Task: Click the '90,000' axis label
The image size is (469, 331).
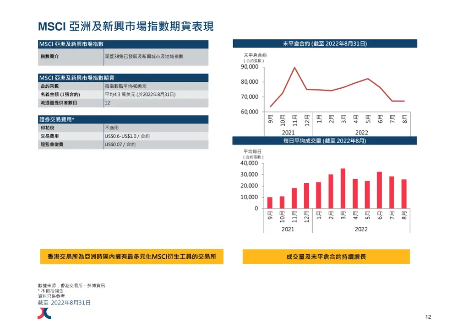Action: tap(250, 67)
